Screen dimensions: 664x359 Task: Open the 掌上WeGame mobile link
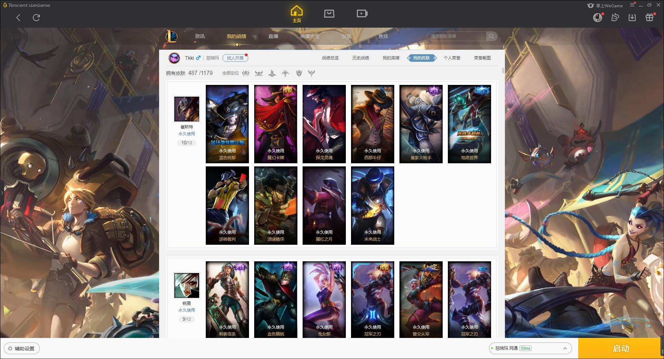(605, 6)
